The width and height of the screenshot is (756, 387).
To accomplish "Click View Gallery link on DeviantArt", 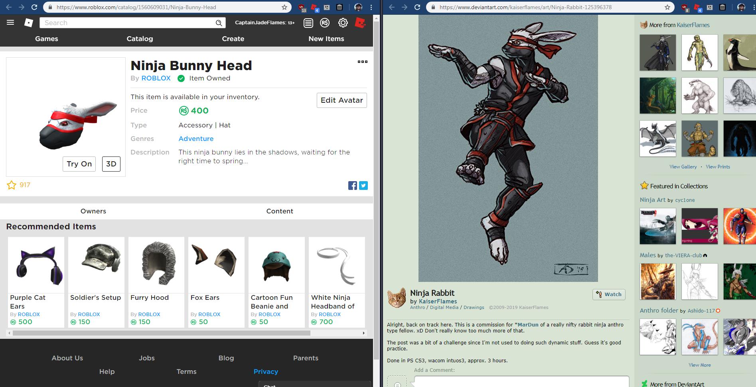I will pyautogui.click(x=683, y=167).
